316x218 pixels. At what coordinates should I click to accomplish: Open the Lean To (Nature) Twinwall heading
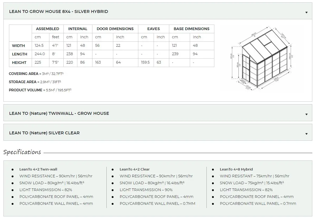[59, 113]
